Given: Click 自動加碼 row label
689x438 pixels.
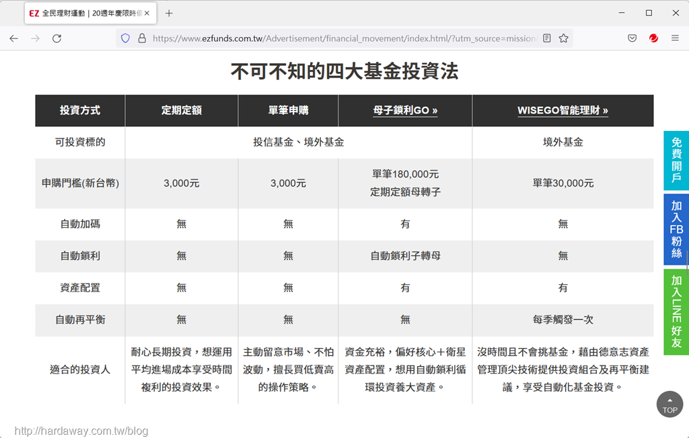Looking at the screenshot, I should 80,224.
